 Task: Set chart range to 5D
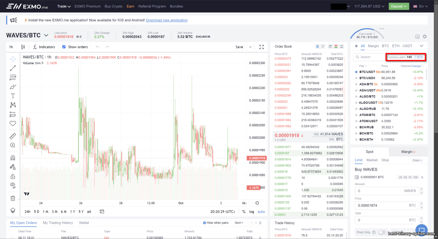[36, 212]
